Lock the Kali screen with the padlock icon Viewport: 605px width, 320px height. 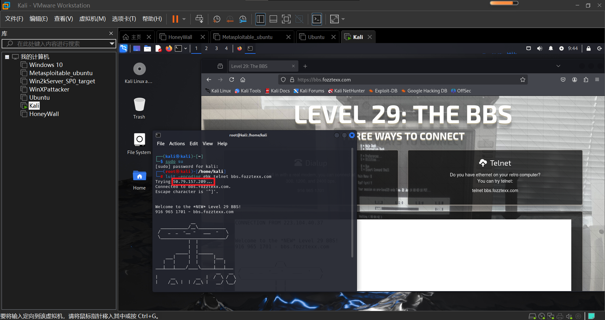click(589, 48)
